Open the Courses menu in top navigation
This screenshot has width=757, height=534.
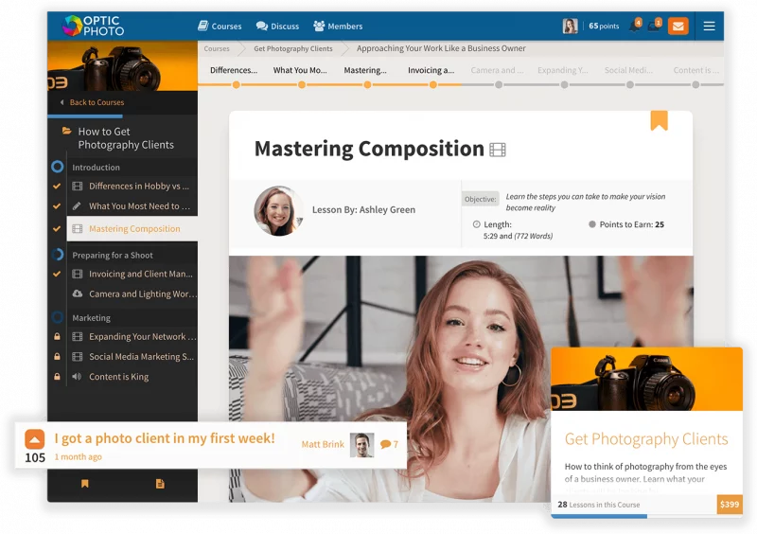220,26
